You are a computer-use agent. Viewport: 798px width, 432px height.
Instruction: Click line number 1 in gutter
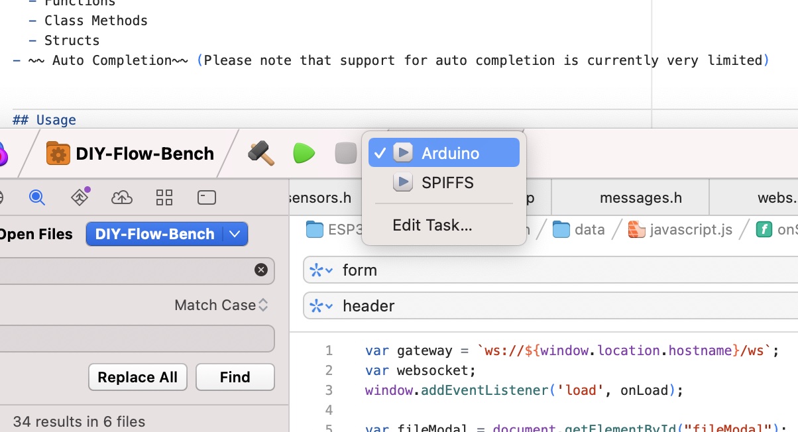tap(329, 351)
